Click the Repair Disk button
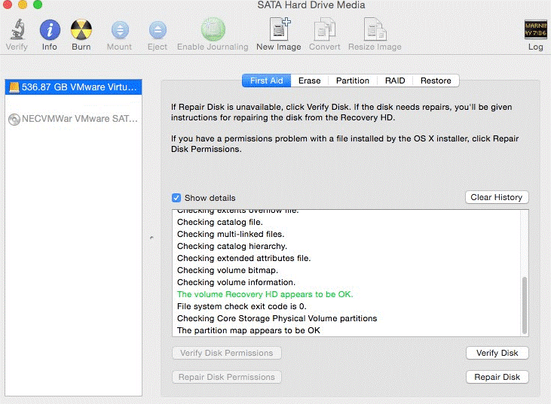The width and height of the screenshot is (551, 404). point(497,377)
